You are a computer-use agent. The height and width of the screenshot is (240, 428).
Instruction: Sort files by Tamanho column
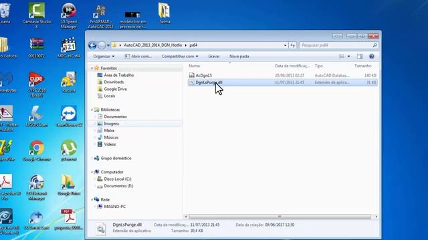[x=362, y=66]
